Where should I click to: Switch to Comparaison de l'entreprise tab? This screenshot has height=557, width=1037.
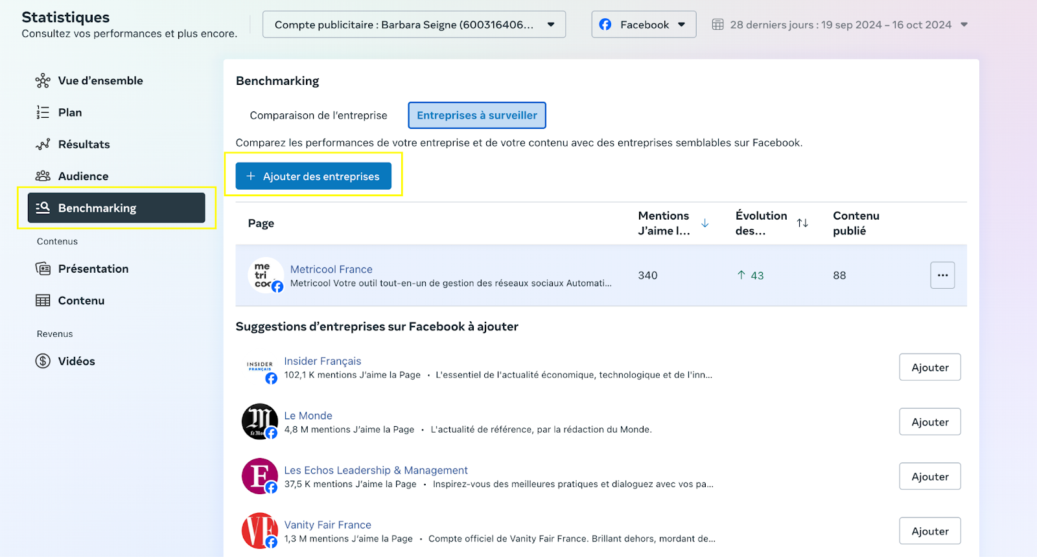pos(318,115)
